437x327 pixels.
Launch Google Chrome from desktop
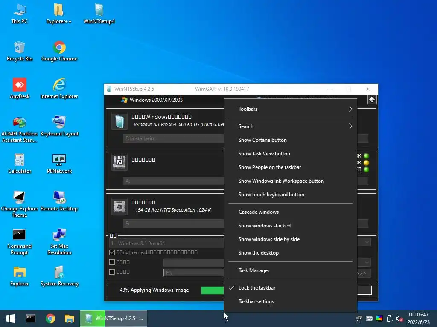tap(59, 52)
